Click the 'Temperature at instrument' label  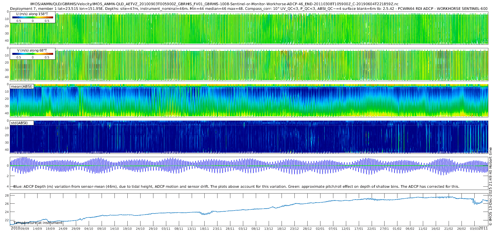click(x=38, y=223)
